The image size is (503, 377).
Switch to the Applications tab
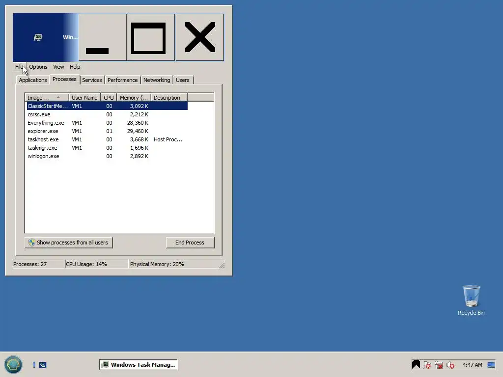pyautogui.click(x=33, y=80)
